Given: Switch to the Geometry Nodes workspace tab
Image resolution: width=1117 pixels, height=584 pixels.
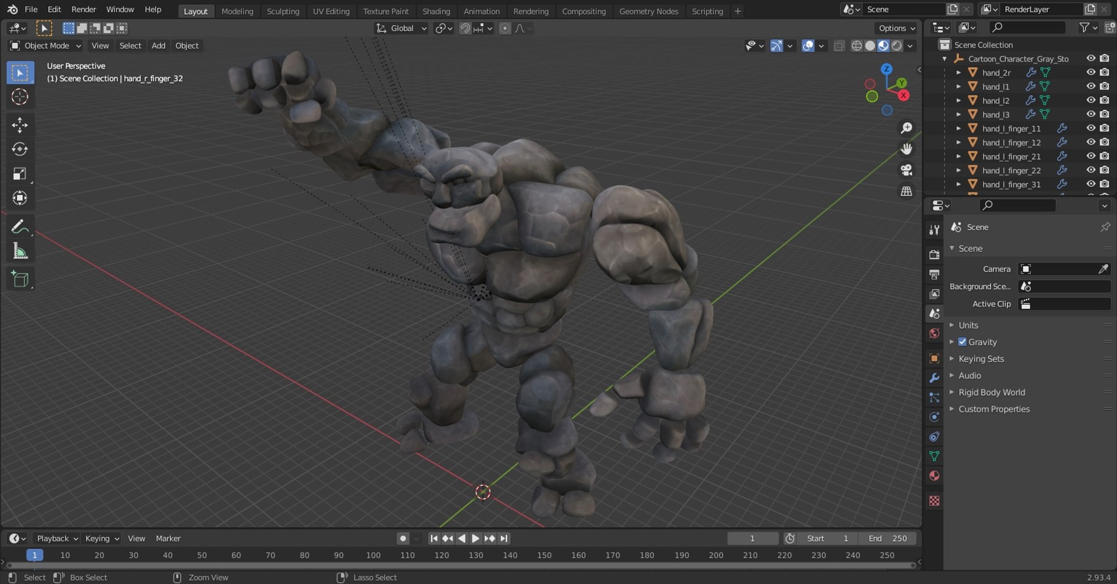Looking at the screenshot, I should point(649,11).
